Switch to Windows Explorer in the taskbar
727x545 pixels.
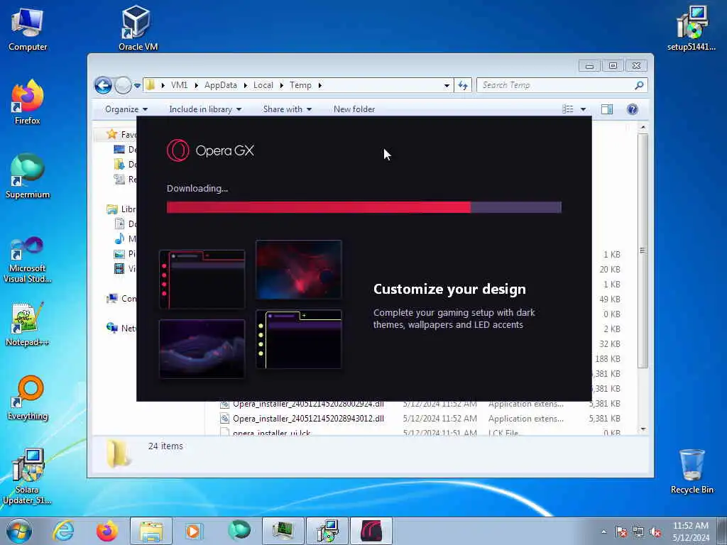[151, 531]
